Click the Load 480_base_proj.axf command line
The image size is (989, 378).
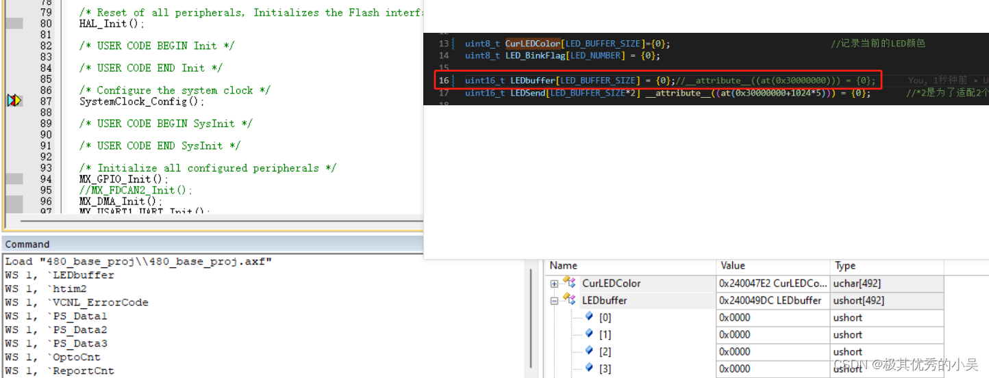pyautogui.click(x=138, y=261)
